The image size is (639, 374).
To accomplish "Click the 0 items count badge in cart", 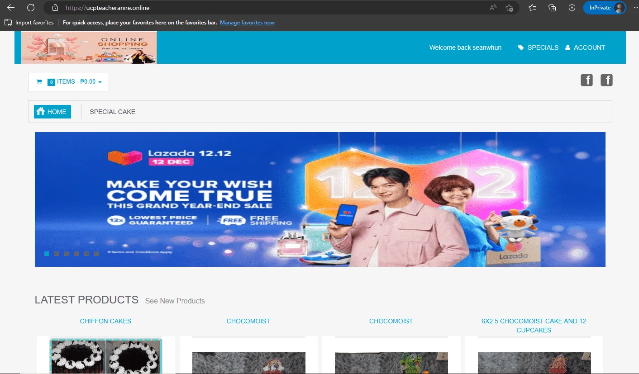I will tap(51, 82).
